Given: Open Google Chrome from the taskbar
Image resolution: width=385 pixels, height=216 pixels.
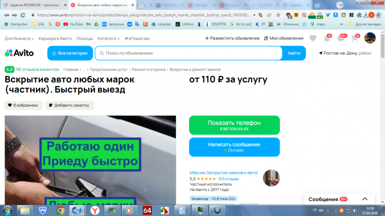Looking at the screenshot, I should tap(60, 210).
